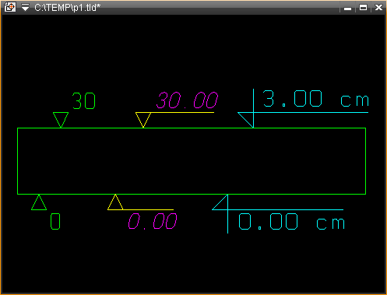Select the green elevation marker labeled 30
This screenshot has width=387, height=295.
61,120
